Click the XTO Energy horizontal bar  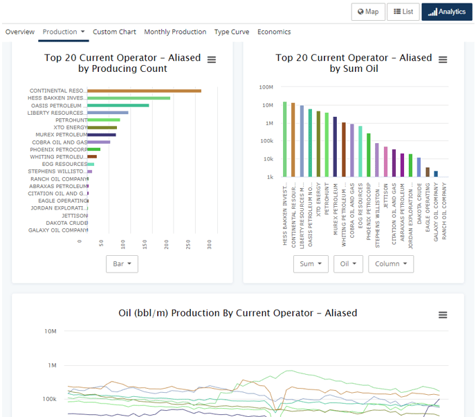click(102, 127)
